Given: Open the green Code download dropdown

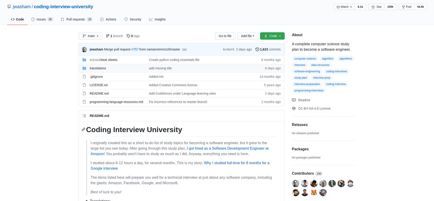Looking at the screenshot, I should 272,36.
